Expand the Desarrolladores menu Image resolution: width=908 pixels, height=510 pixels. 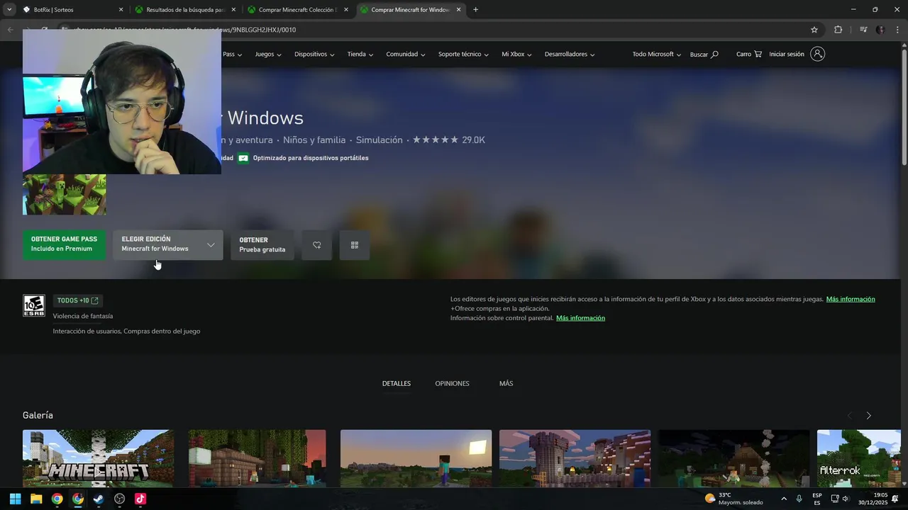coord(570,54)
